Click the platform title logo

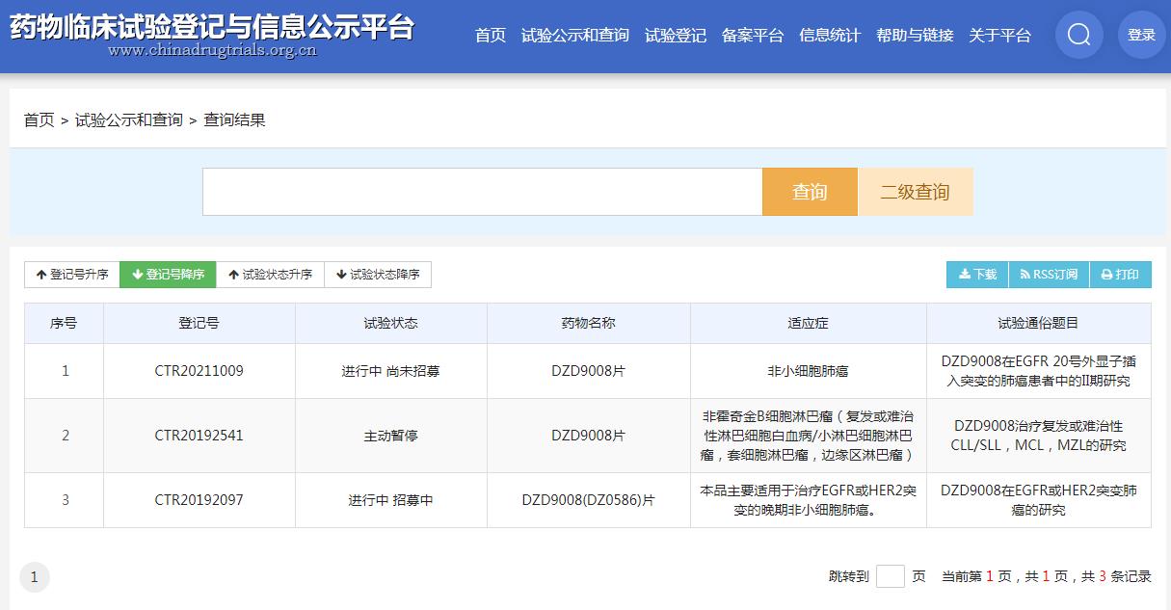pos(212,34)
